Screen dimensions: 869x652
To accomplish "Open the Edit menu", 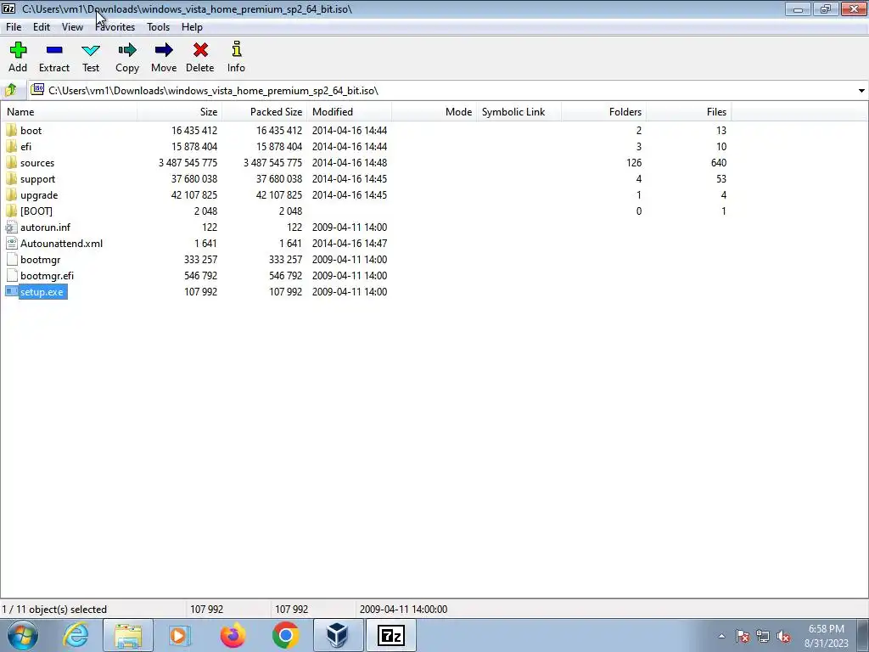I will click(x=42, y=26).
